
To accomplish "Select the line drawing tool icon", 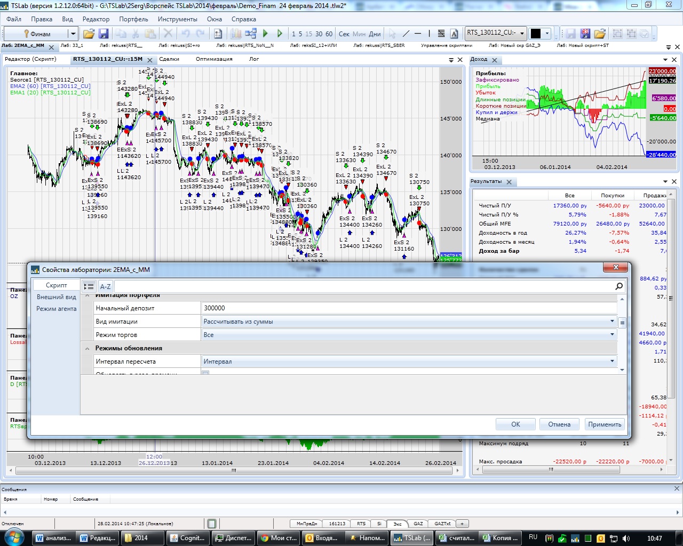I will (x=406, y=34).
